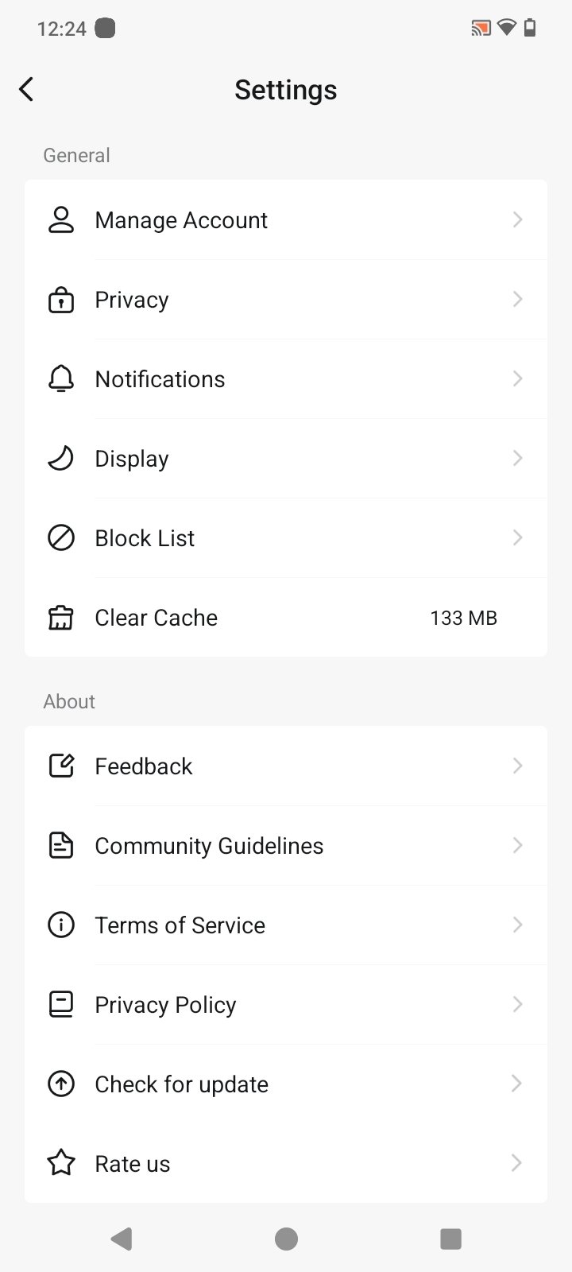Tap the back arrow in Settings header
This screenshot has width=572, height=1272.
pos(27,89)
